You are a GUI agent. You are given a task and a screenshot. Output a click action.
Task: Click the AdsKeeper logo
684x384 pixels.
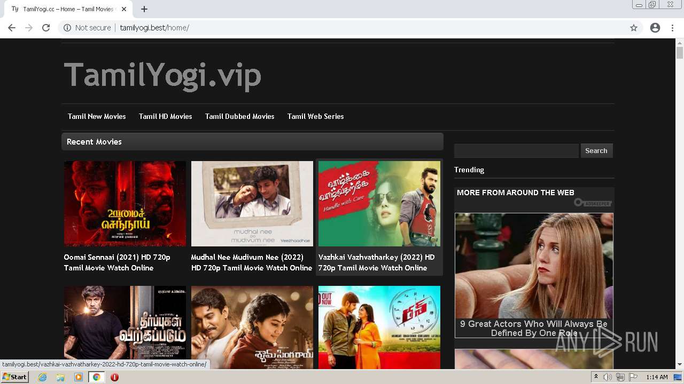click(x=593, y=203)
